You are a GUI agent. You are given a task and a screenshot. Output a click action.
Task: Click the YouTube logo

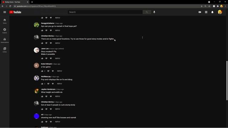(15, 12)
